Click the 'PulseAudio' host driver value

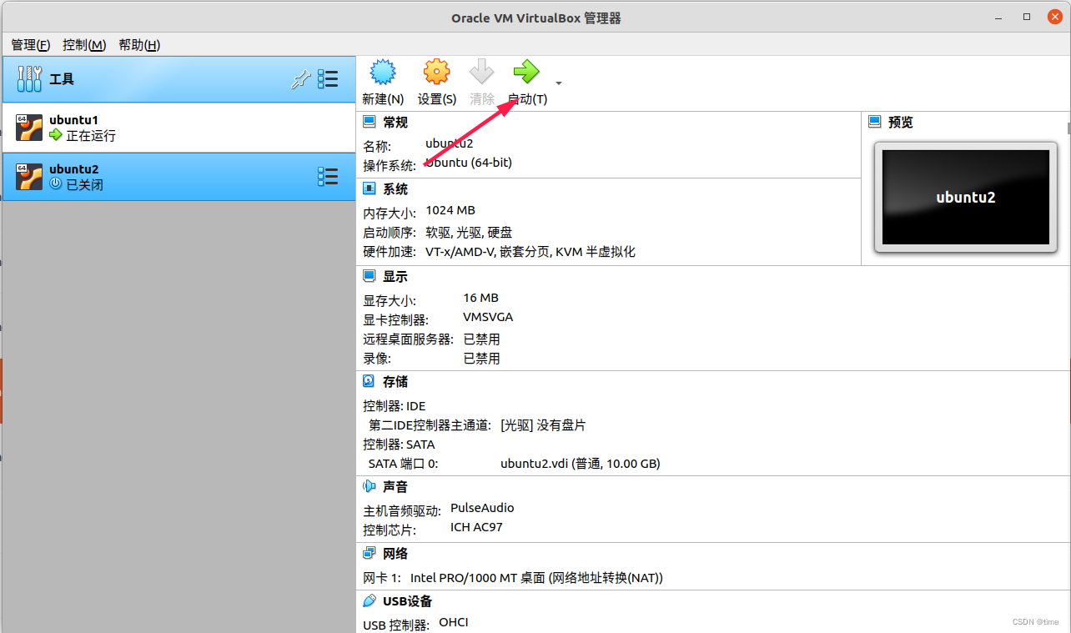(x=482, y=508)
